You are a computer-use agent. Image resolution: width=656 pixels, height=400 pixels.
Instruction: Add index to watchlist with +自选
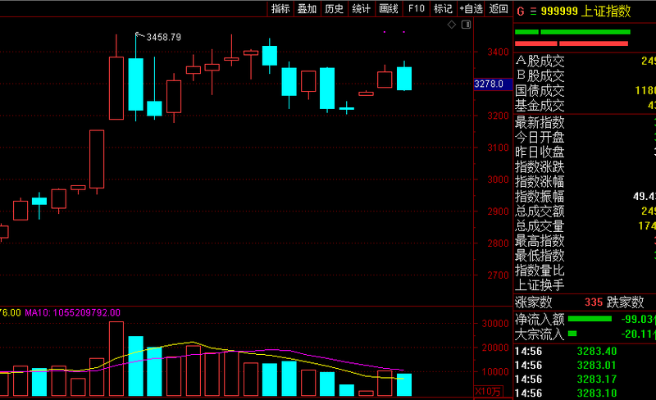[x=471, y=9]
